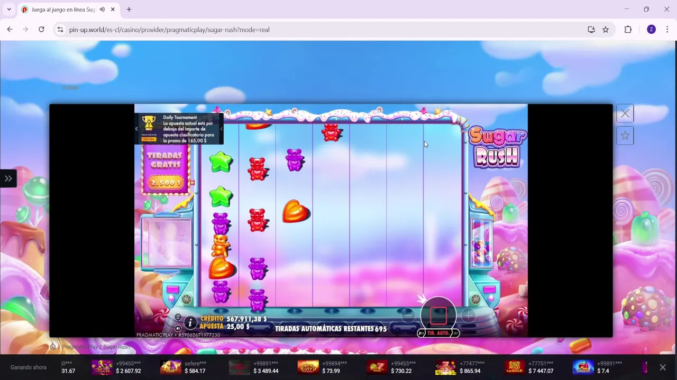Click the 'Tiradas automáticas restantes 695' text
The height and width of the screenshot is (380, 677).
331,329
